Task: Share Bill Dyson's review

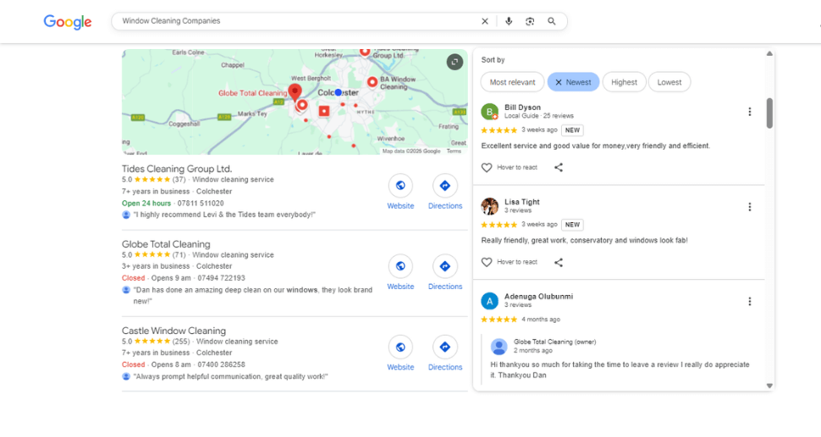Action: (559, 168)
